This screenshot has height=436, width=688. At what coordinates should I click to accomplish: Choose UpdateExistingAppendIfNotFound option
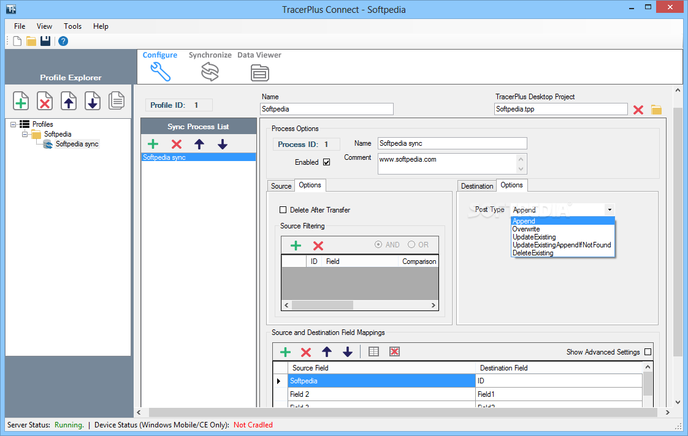click(x=563, y=244)
